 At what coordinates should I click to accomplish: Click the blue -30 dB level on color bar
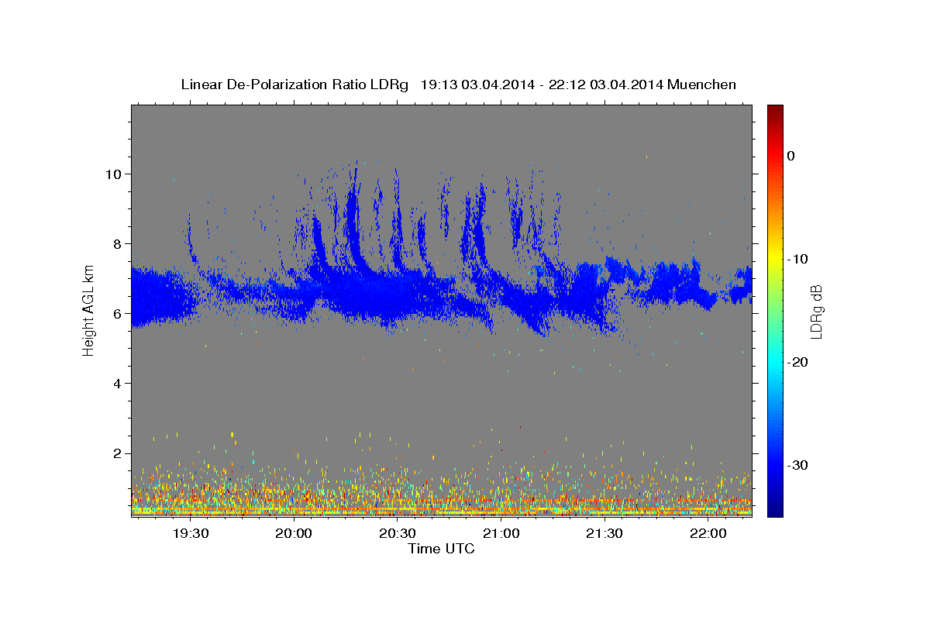[x=775, y=465]
